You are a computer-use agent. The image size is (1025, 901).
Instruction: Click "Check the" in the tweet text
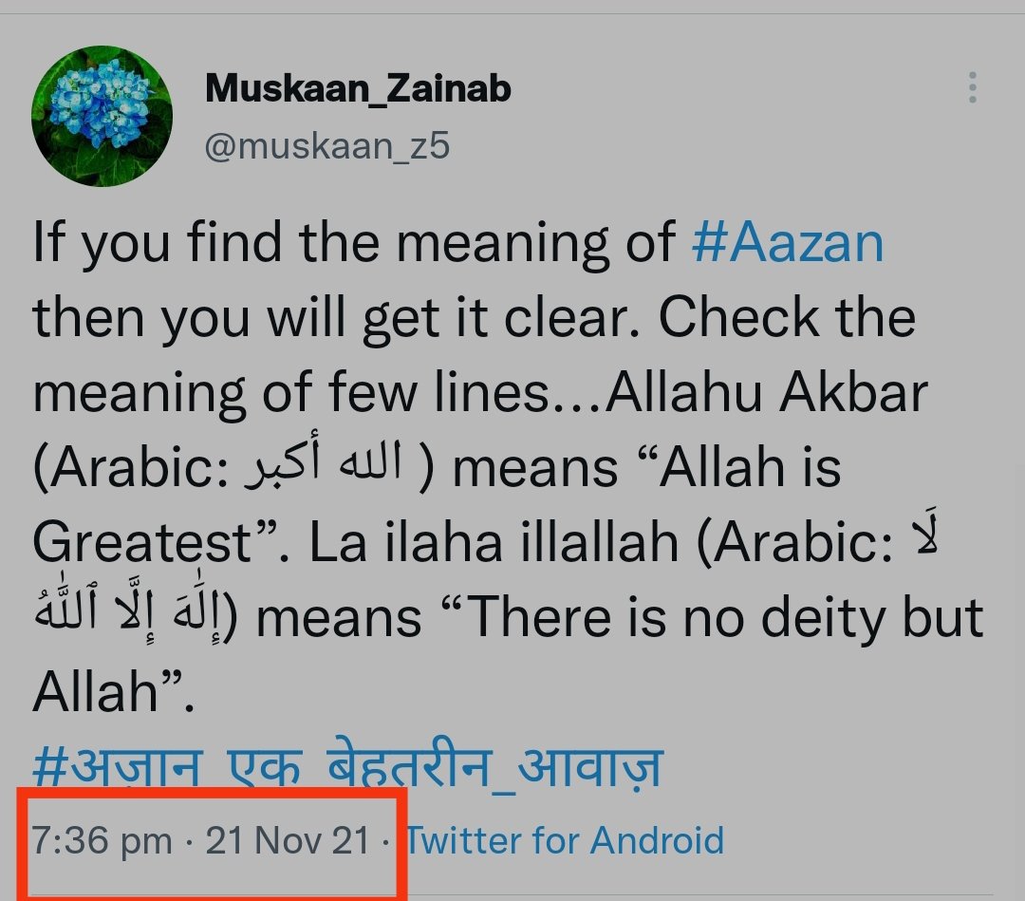pyautogui.click(x=787, y=317)
